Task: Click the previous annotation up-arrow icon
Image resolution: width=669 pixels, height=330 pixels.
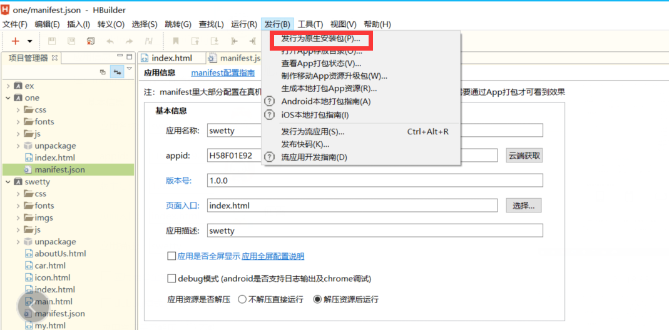Action: coord(195,41)
